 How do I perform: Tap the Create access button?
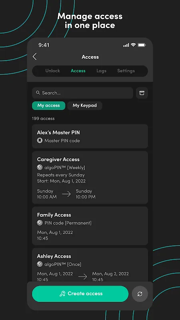(x=80, y=294)
